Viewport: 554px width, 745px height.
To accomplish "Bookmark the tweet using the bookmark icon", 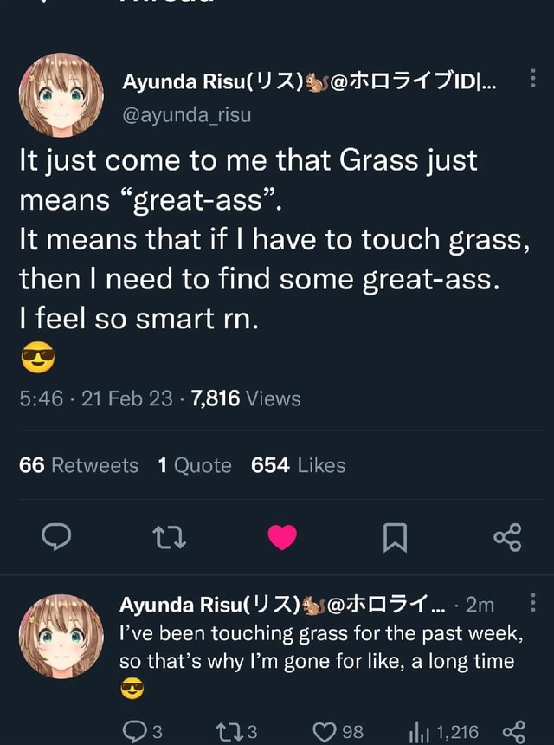I will coord(396,538).
